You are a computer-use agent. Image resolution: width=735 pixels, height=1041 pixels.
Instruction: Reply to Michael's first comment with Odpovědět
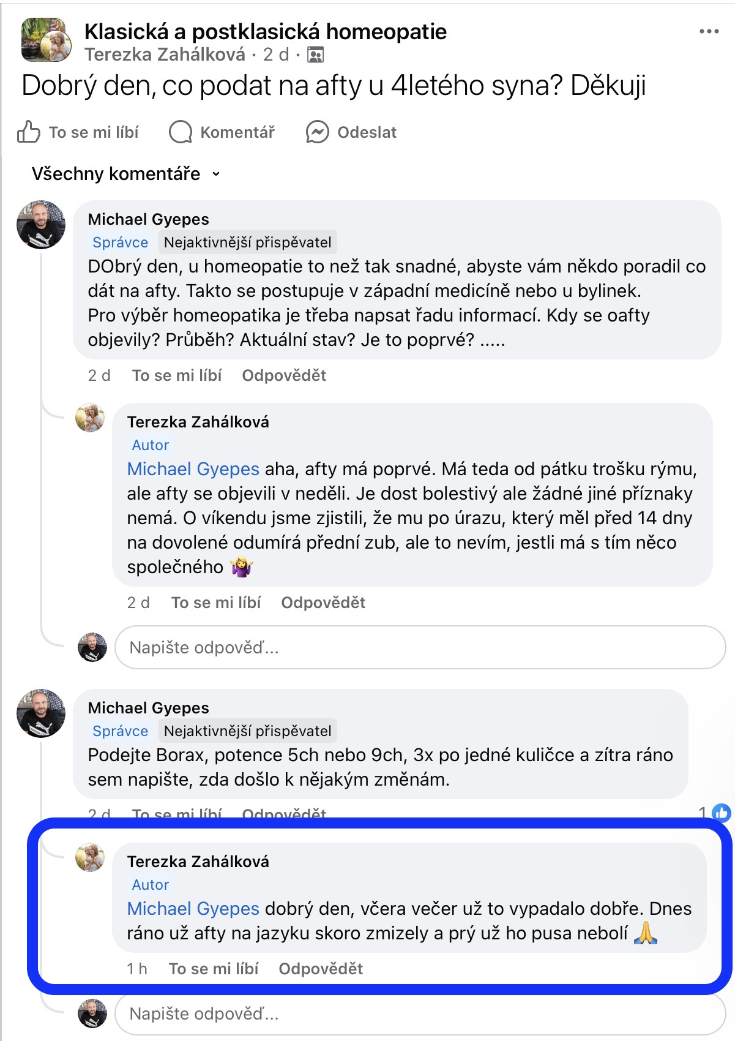(284, 375)
